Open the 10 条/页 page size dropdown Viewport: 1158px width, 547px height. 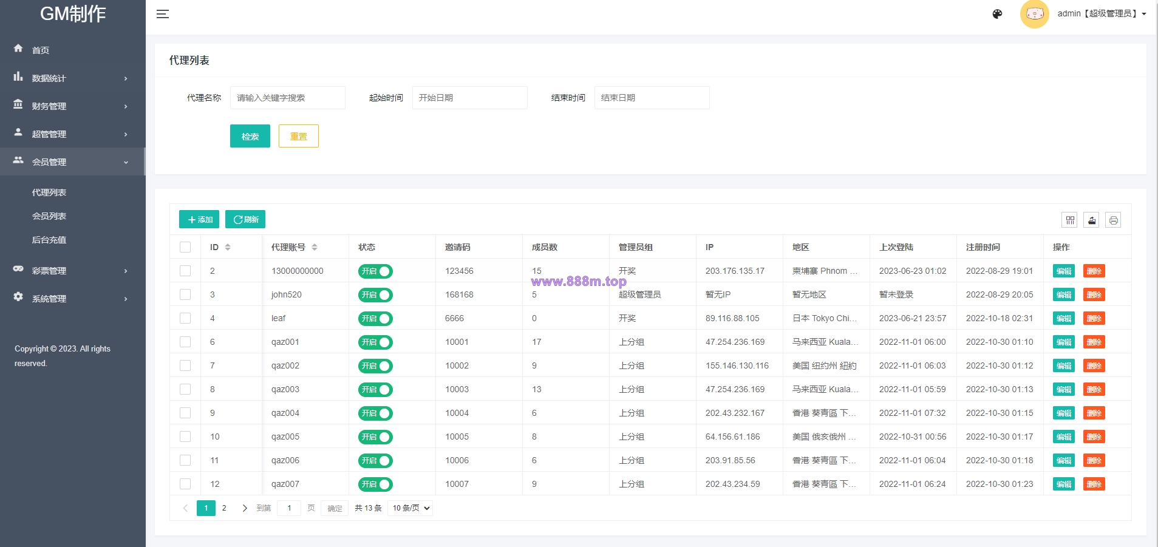pos(411,508)
